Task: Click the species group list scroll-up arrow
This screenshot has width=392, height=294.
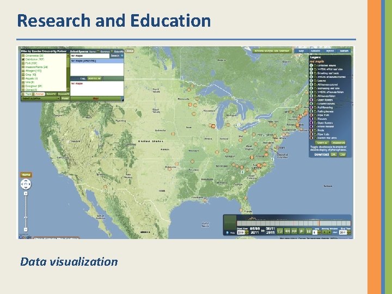Action: (68, 56)
